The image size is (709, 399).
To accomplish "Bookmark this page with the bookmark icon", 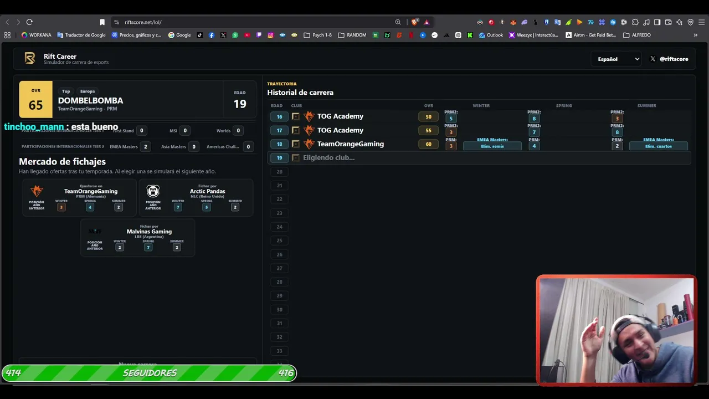I will pyautogui.click(x=102, y=22).
